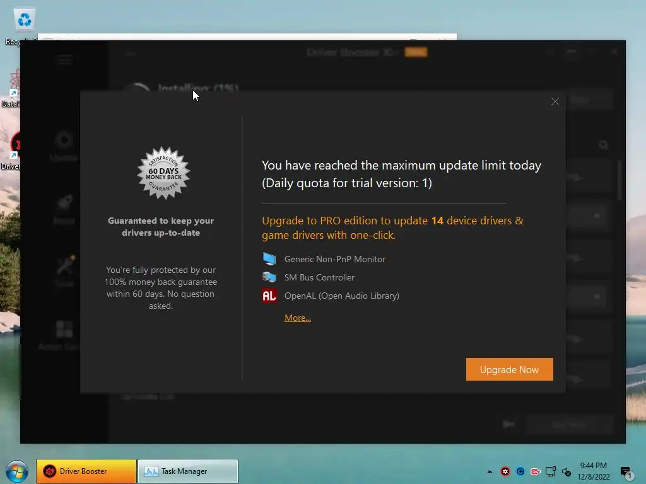Close the update limit dialog
This screenshot has width=646, height=484.
click(x=555, y=101)
